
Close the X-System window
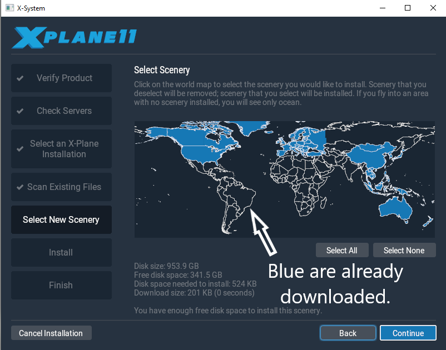point(433,8)
